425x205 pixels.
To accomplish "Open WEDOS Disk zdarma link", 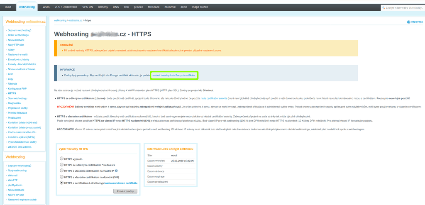I will coord(20,147).
